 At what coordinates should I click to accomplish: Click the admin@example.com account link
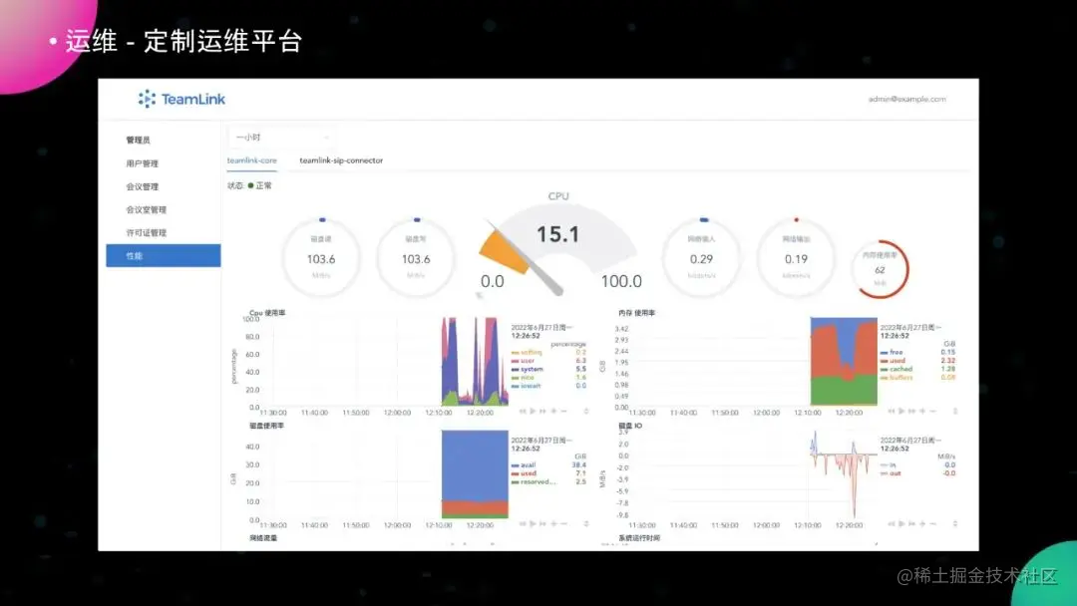pyautogui.click(x=906, y=100)
